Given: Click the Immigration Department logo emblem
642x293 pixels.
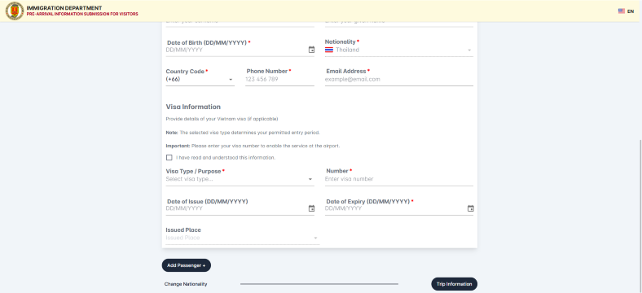Looking at the screenshot, I should tap(15, 11).
